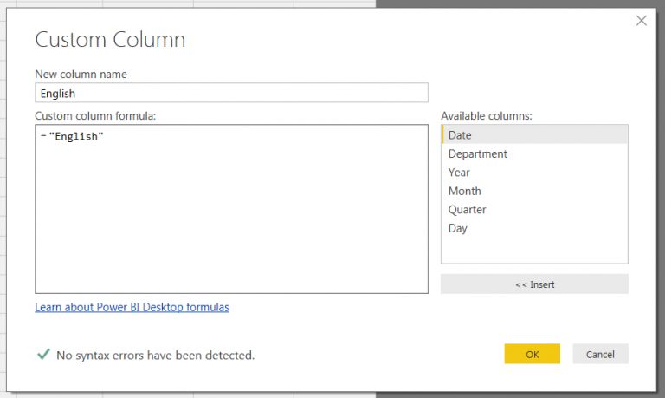Image resolution: width=665 pixels, height=398 pixels.
Task: Close the Custom Column dialog
Action: click(641, 21)
